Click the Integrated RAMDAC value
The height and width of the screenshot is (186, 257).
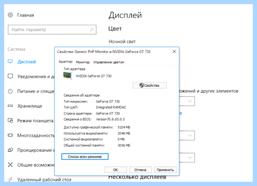tap(111, 107)
